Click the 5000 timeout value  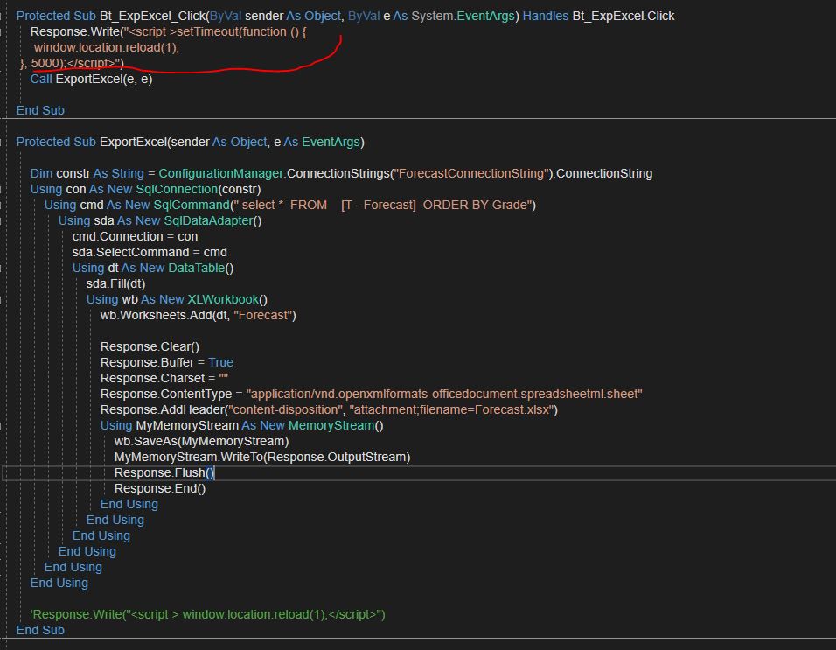click(42, 63)
